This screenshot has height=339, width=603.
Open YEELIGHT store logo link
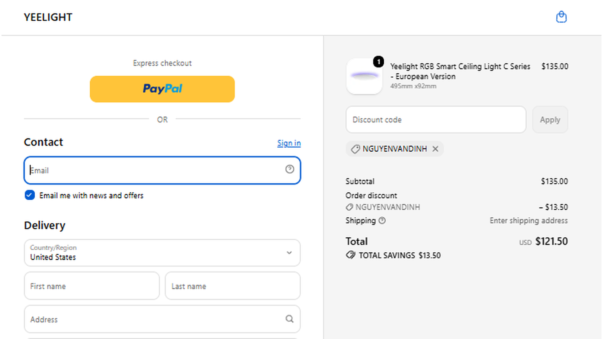48,17
